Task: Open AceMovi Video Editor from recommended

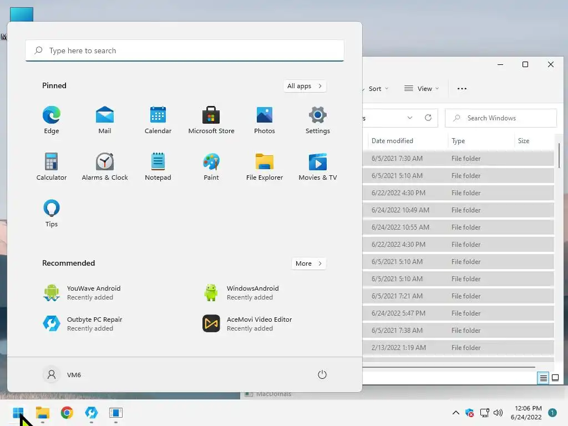Action: (x=247, y=324)
